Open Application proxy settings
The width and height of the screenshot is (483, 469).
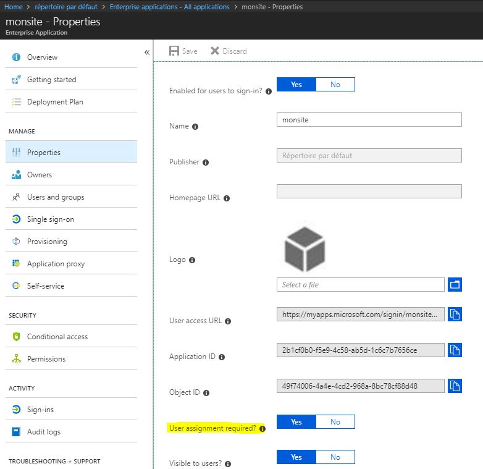(x=56, y=264)
